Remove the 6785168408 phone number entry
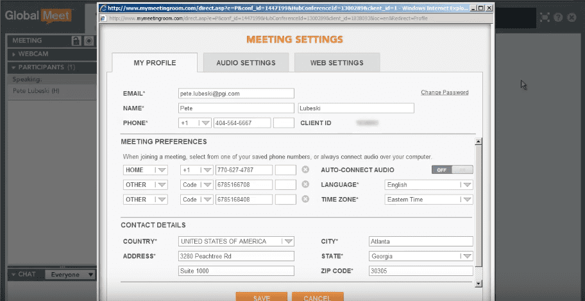Screen dimensions: 585x301 305,200
